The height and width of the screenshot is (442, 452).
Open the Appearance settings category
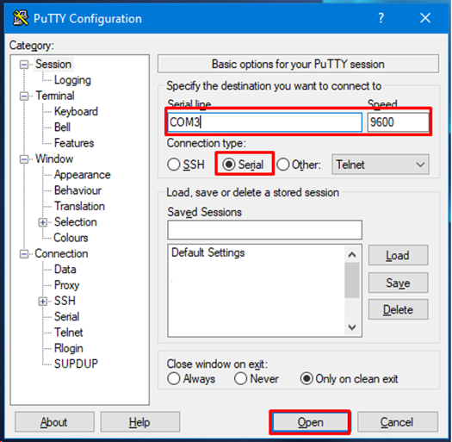click(82, 175)
